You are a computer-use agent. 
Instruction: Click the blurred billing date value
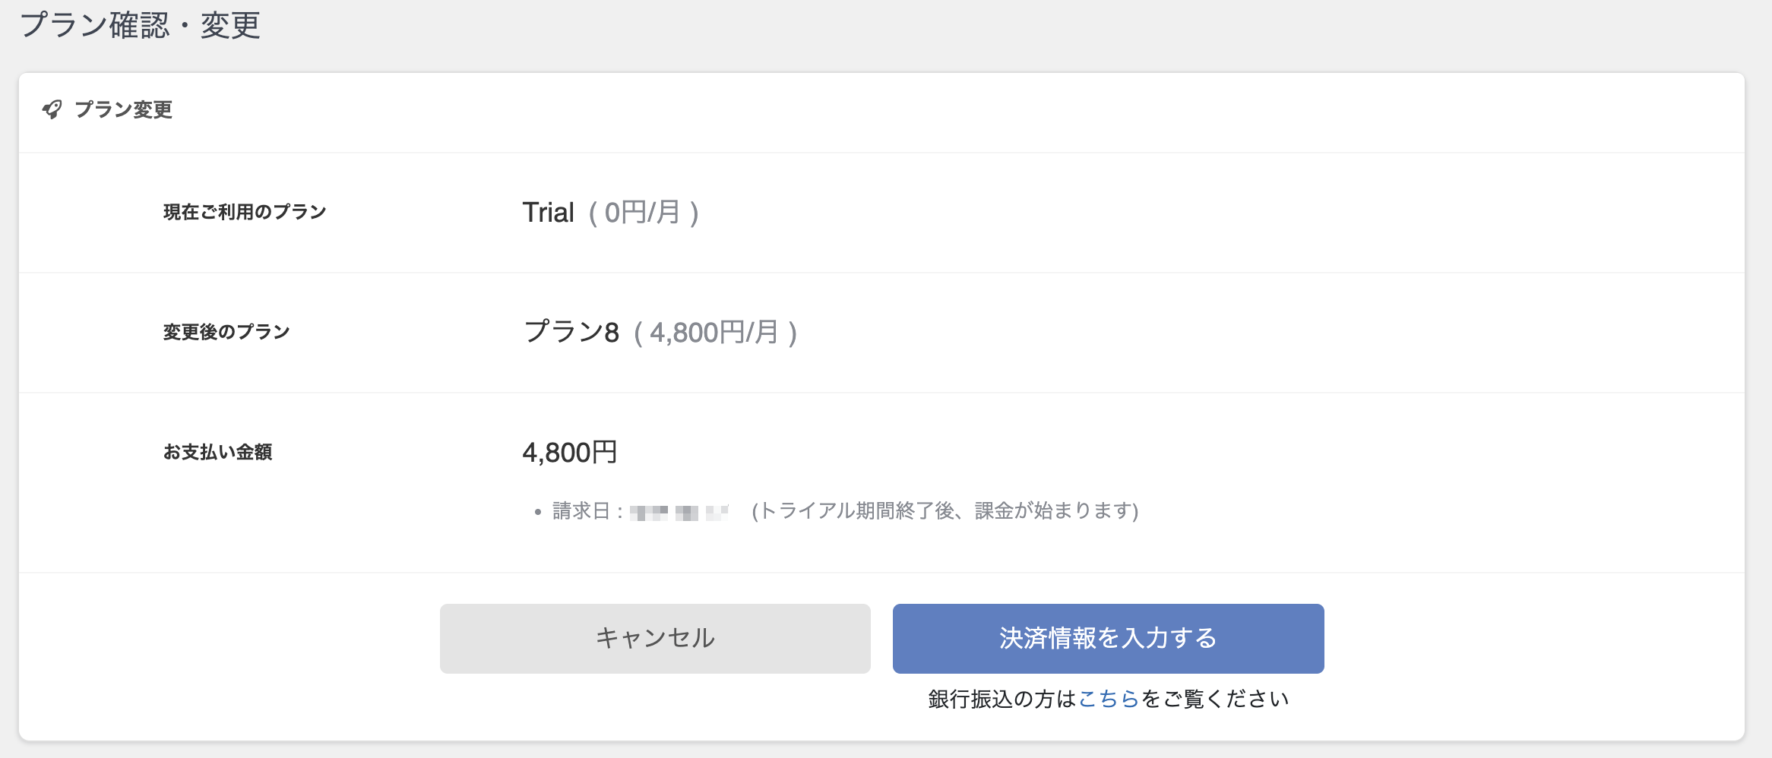pyautogui.click(x=679, y=512)
